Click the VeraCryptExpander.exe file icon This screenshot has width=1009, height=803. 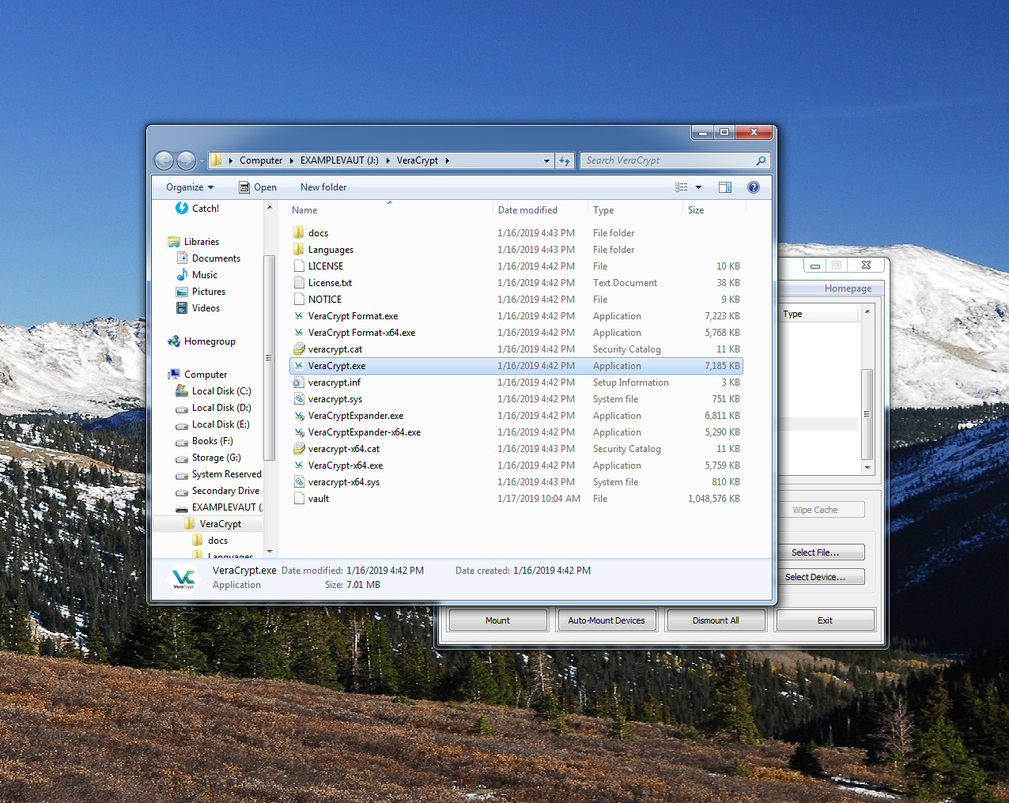(299, 416)
